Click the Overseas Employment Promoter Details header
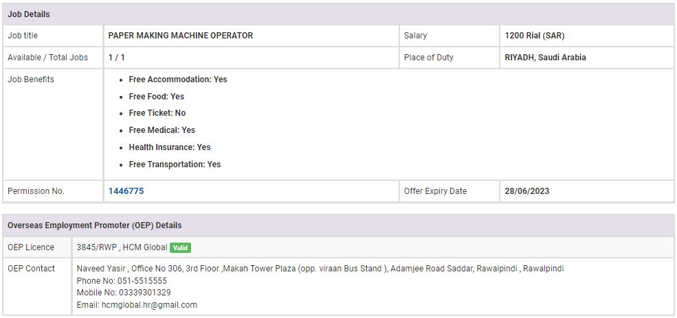 (94, 225)
